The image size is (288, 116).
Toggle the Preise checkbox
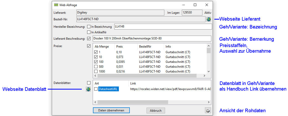tap(89, 46)
